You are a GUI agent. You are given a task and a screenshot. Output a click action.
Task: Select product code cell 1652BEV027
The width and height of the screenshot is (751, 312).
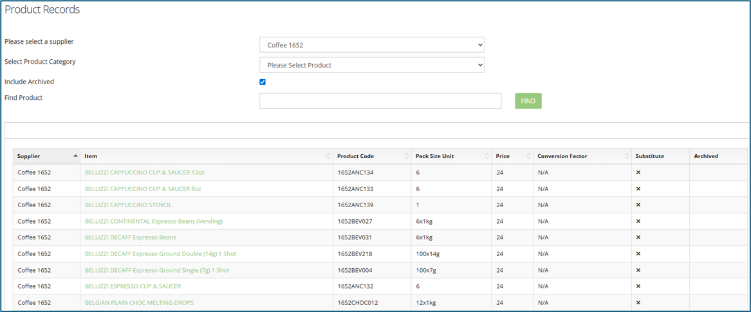click(372, 221)
